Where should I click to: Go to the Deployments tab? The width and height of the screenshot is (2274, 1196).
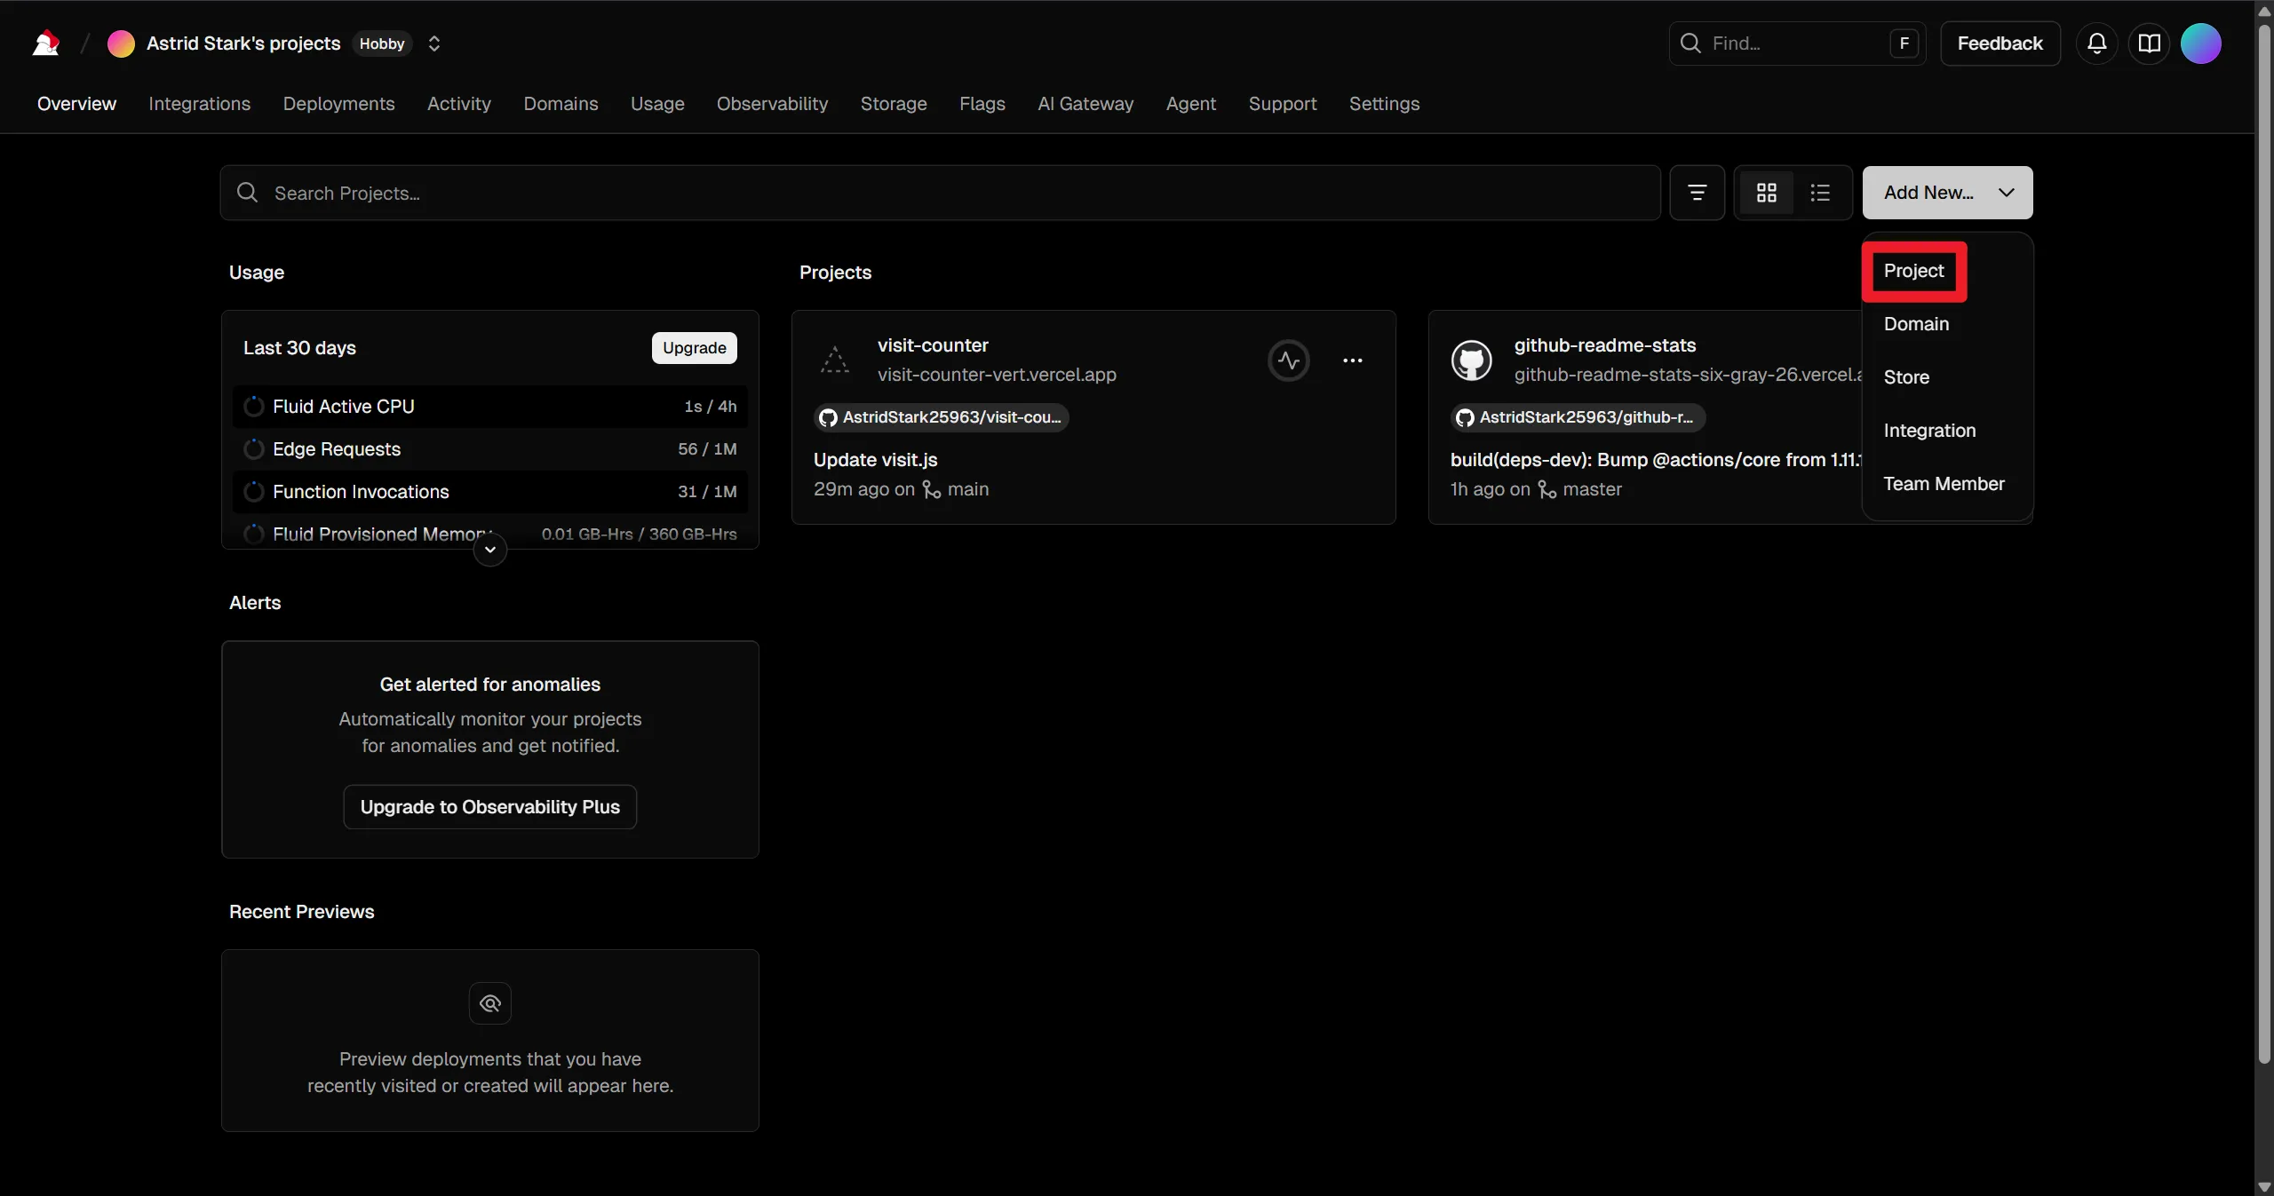tap(338, 104)
